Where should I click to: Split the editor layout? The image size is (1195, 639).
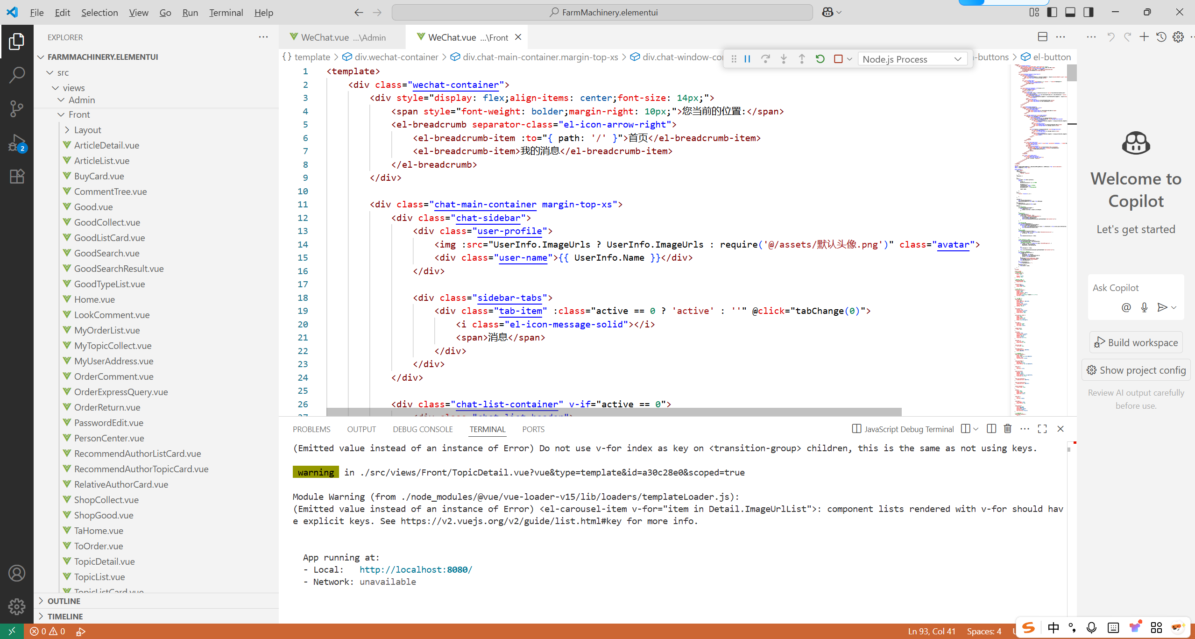click(1042, 37)
